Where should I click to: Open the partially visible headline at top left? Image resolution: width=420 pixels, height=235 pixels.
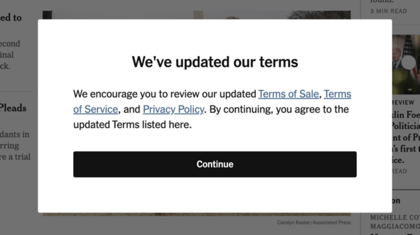point(11,17)
